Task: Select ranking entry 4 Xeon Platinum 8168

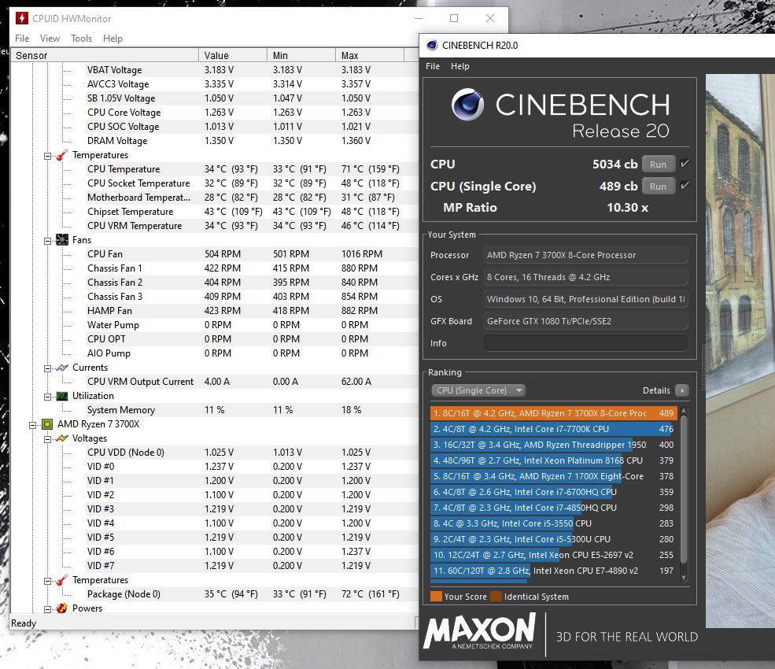Action: point(552,460)
